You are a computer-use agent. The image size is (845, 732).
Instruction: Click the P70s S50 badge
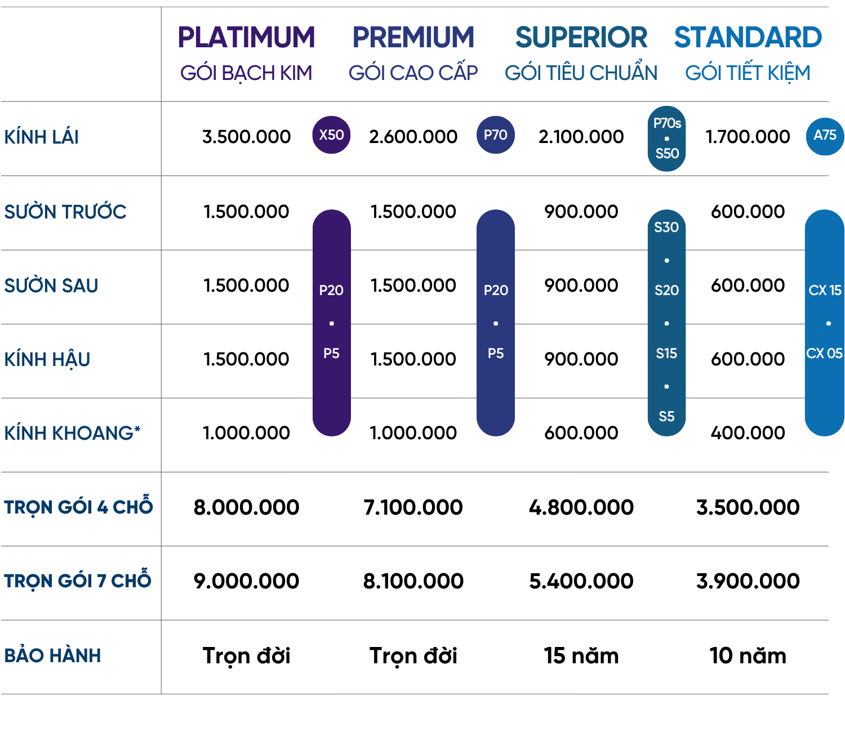(666, 139)
